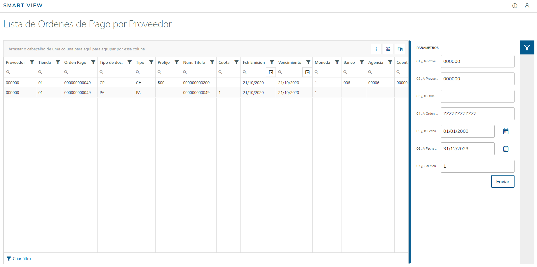This screenshot has height=267, width=537.
Task: Open the Moneda column filter
Action: (x=337, y=62)
